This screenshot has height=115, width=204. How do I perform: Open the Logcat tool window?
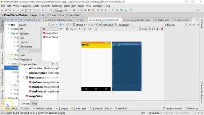pos(62,109)
